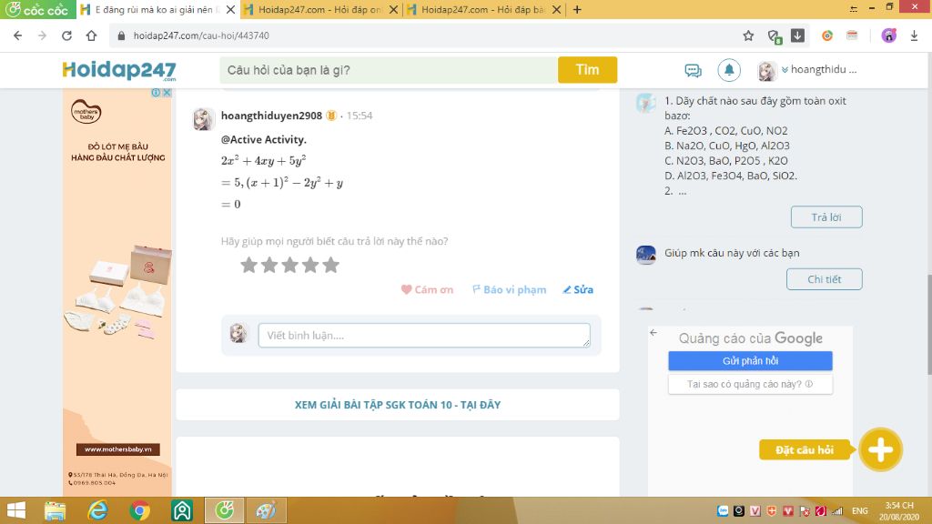Click the Cảm ơn heart link
This screenshot has height=524, width=932.
(427, 289)
